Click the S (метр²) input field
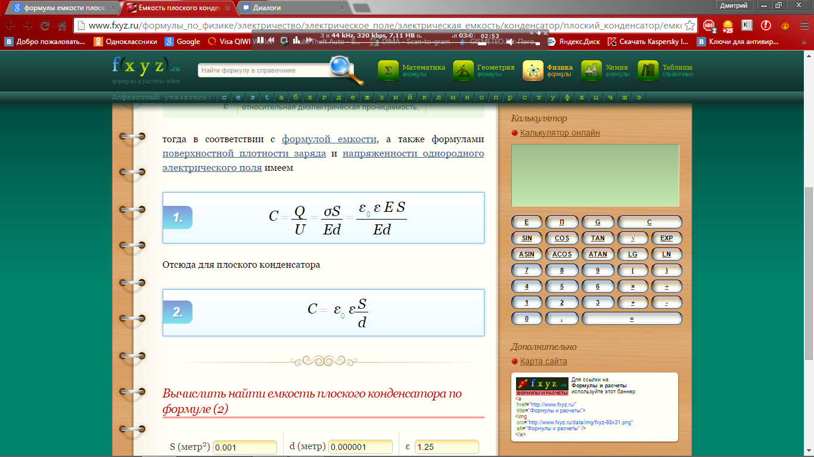 [245, 447]
